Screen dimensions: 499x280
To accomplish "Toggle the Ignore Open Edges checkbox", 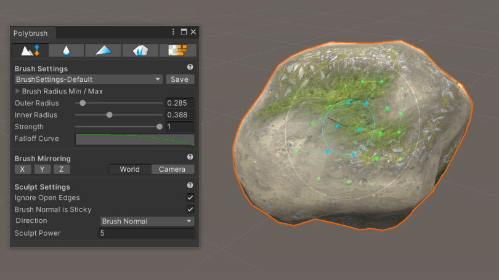I will pos(190,198).
